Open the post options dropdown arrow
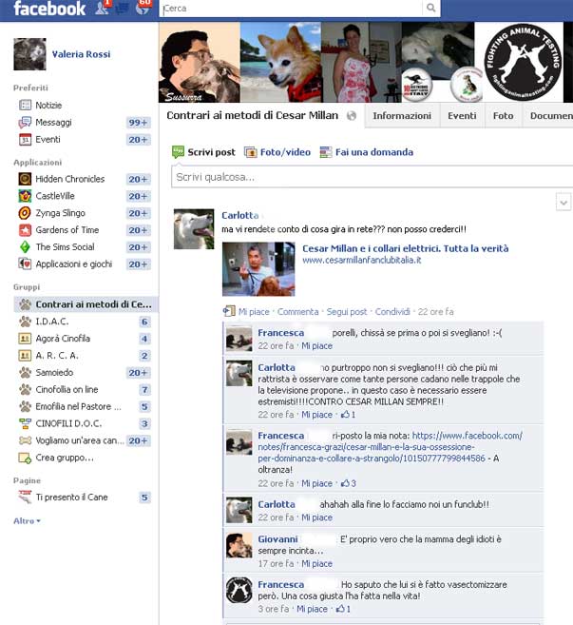 point(563,202)
